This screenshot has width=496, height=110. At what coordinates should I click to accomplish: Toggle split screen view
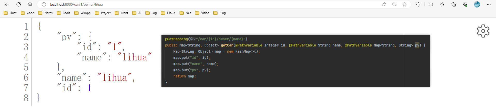431,4
